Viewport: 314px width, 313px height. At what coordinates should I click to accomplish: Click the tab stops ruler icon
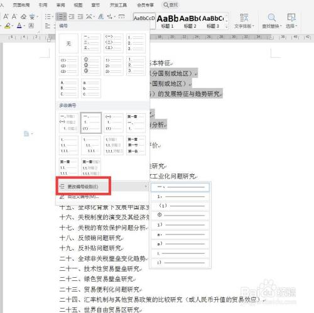coord(122,16)
